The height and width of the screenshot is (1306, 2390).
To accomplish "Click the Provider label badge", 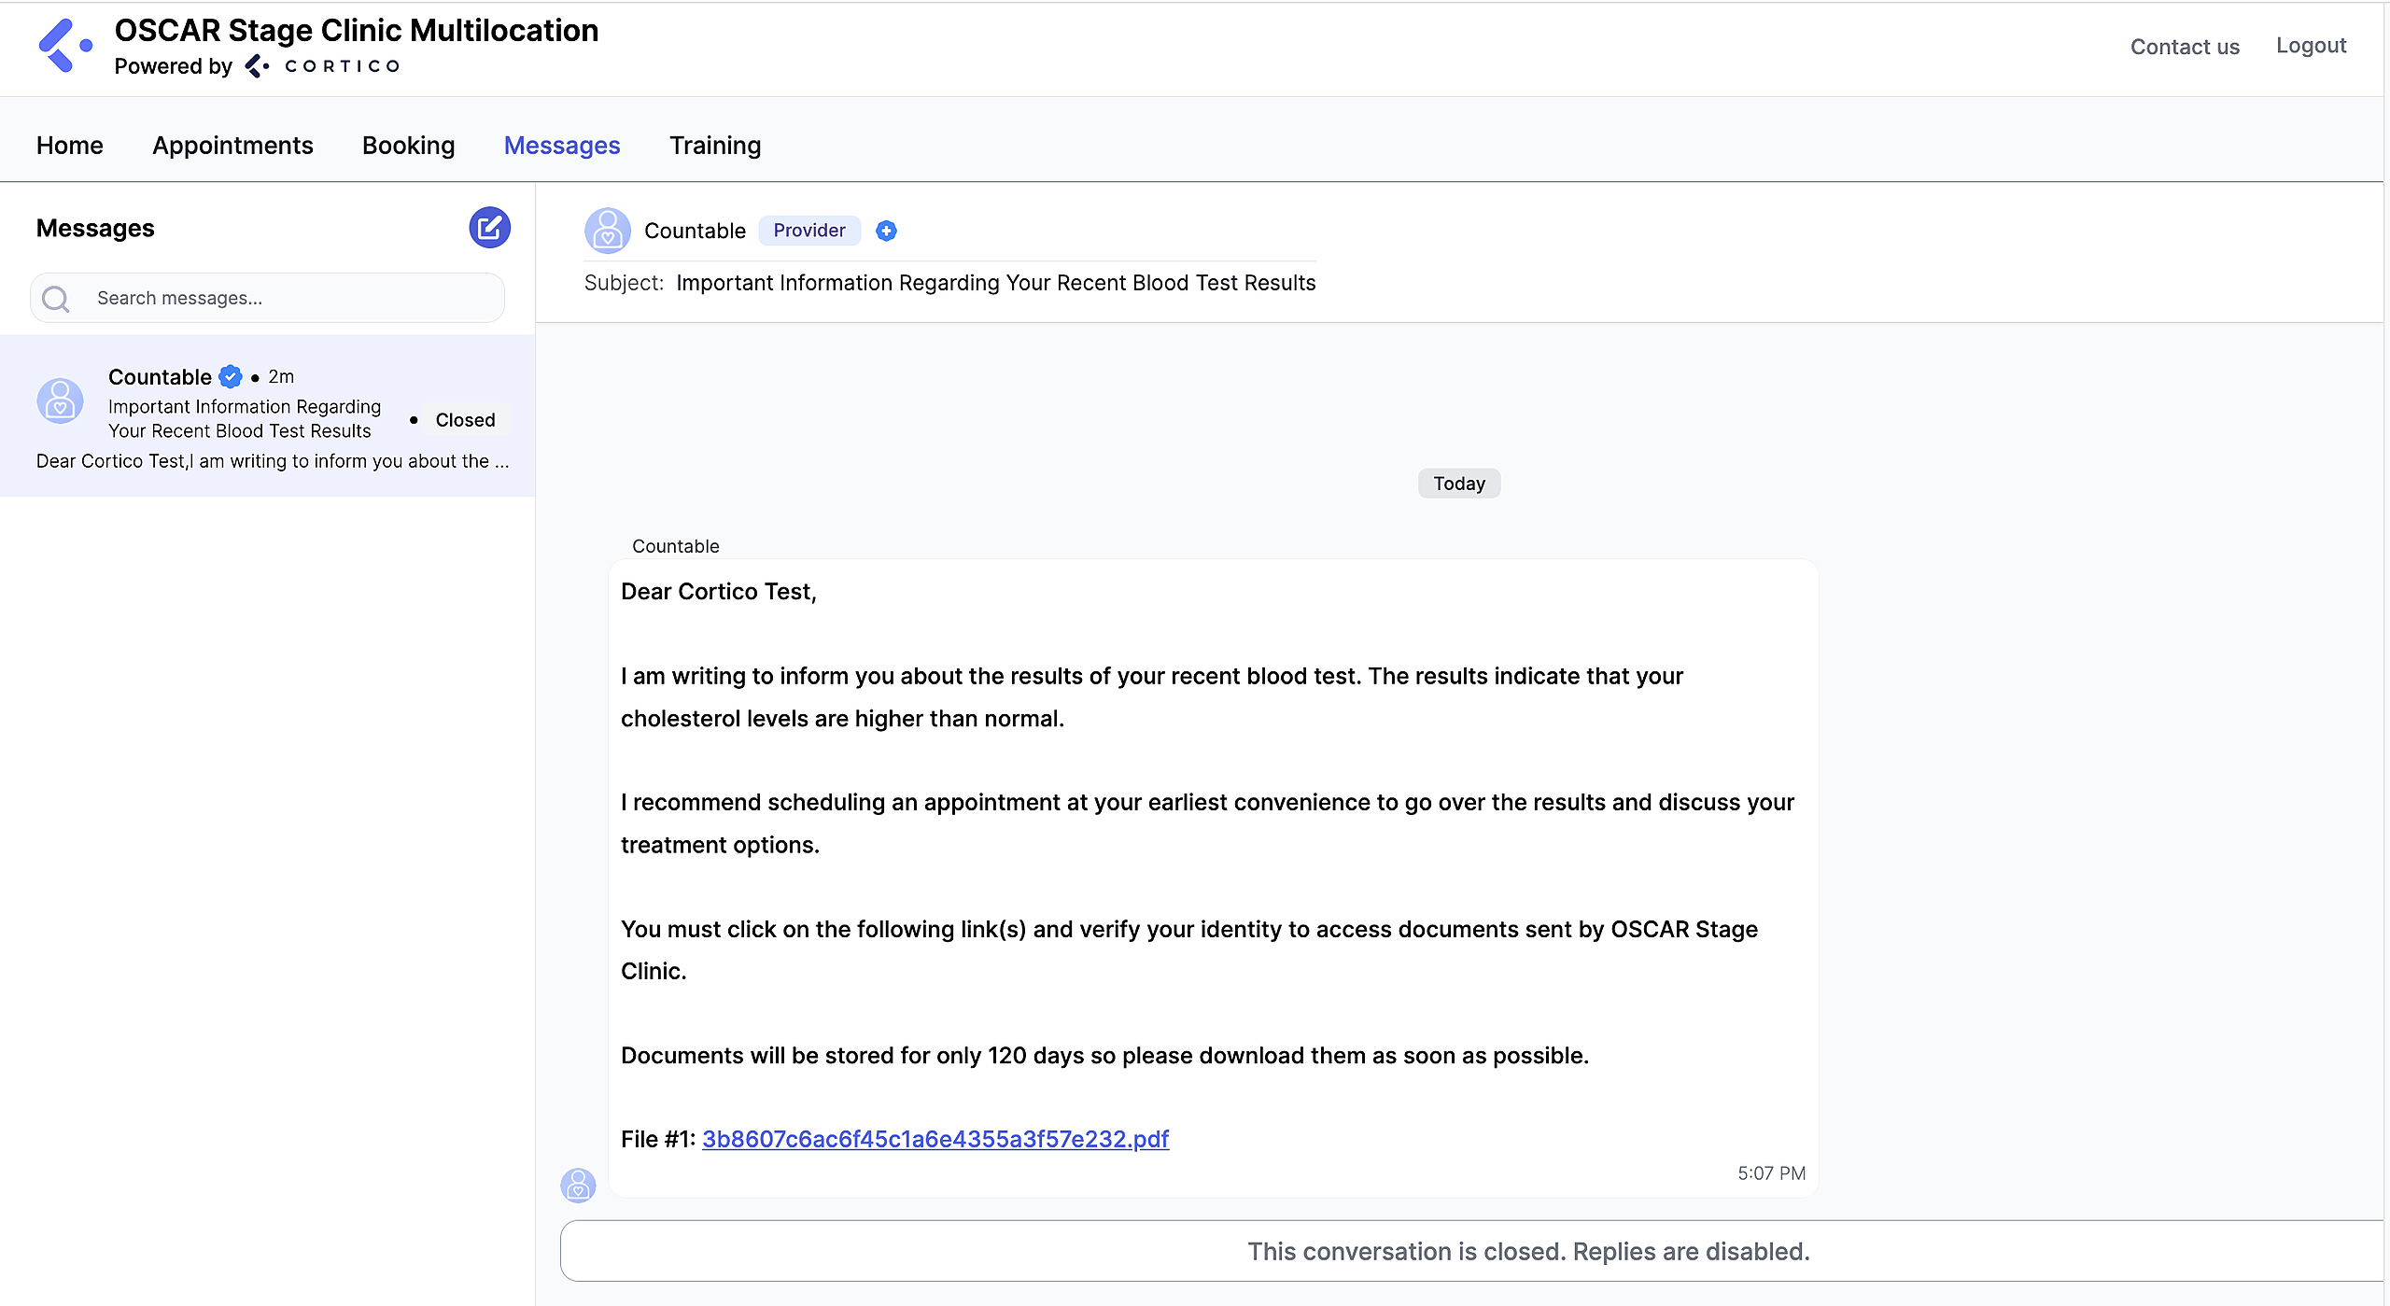I will 808,231.
